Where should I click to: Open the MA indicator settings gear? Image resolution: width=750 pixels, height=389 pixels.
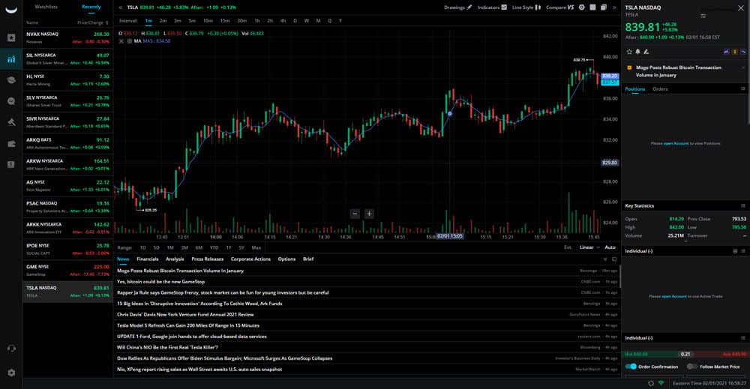point(129,41)
